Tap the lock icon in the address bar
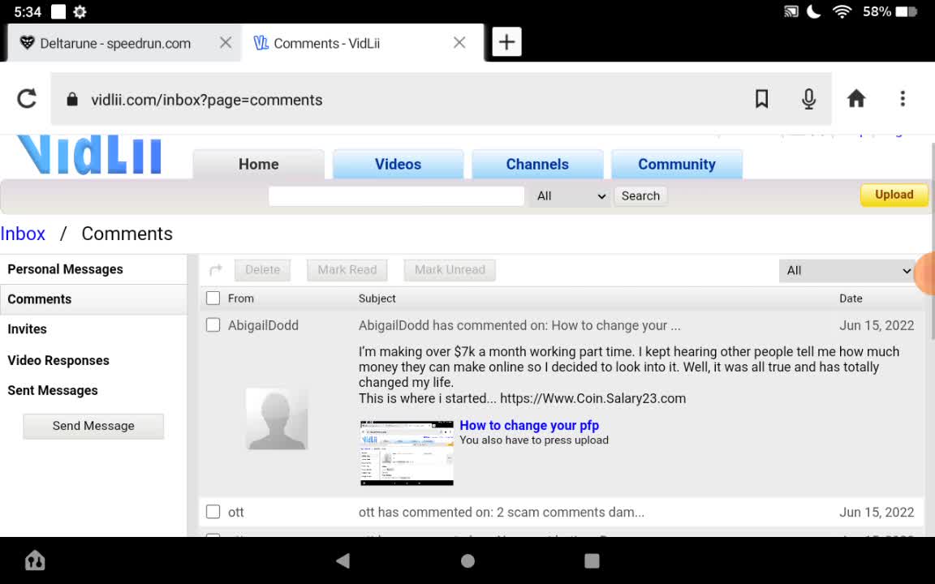This screenshot has height=584, width=935. click(x=72, y=99)
